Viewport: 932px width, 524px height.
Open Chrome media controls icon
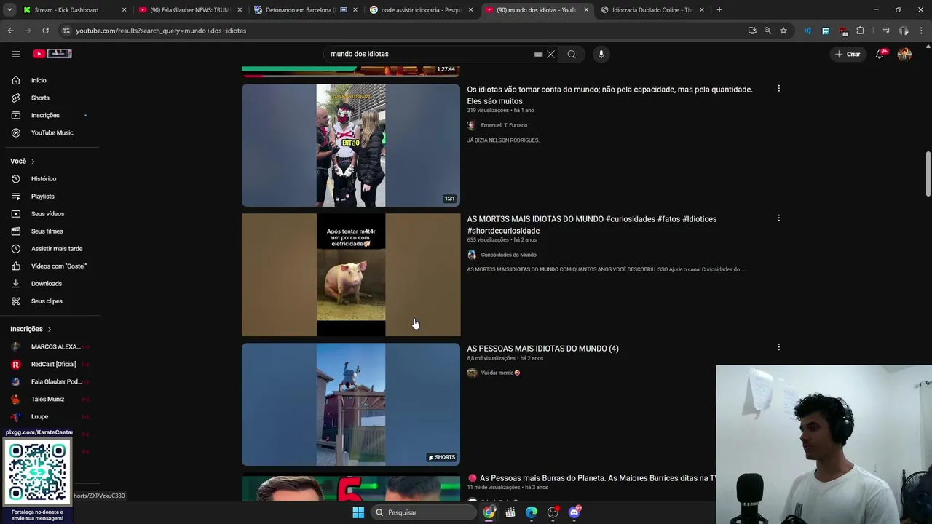point(886,31)
